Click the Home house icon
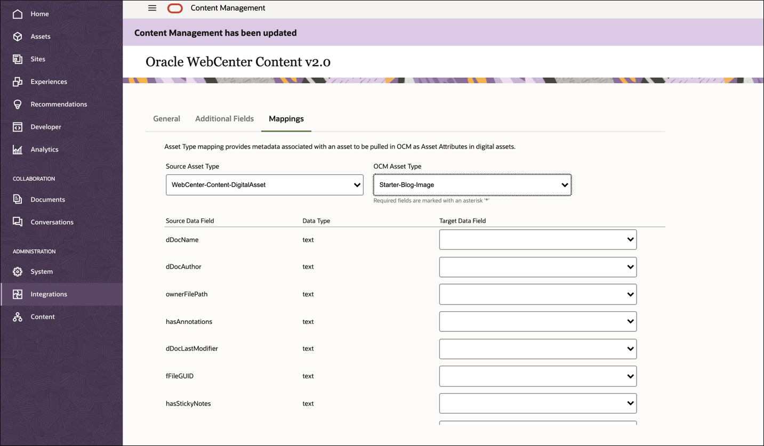The height and width of the screenshot is (446, 764). click(18, 14)
